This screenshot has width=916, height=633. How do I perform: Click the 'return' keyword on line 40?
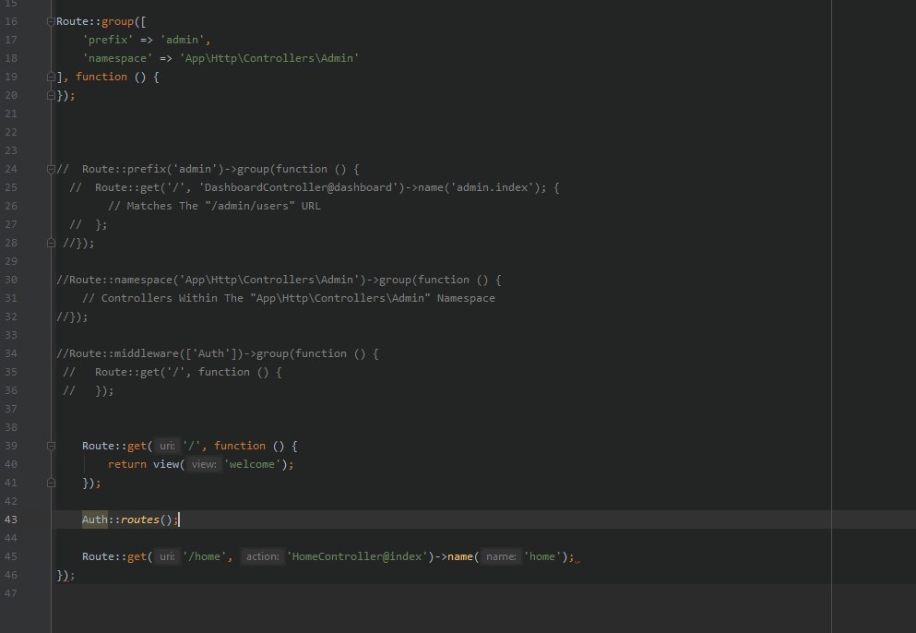pyautogui.click(x=126, y=465)
